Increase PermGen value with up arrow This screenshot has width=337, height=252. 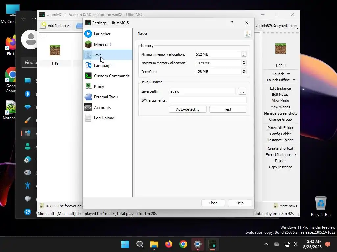point(244,70)
